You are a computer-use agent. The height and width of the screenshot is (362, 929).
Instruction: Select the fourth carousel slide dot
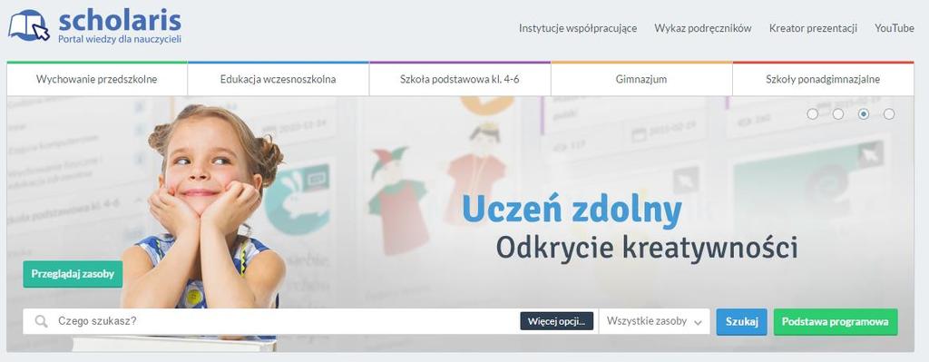889,113
